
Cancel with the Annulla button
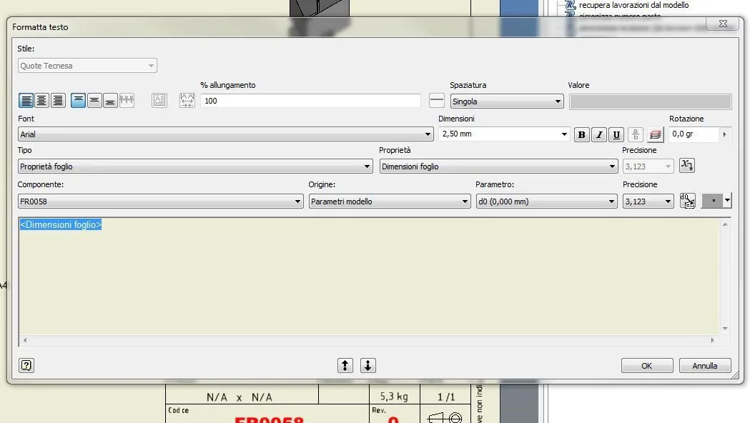coord(704,366)
